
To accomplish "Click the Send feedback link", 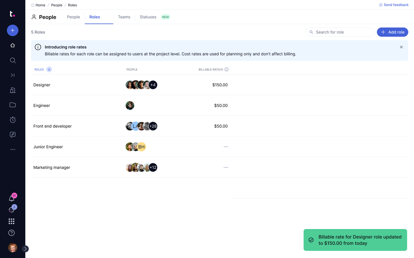I will pos(394,5).
